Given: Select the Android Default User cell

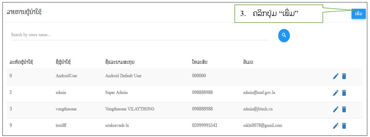Looking at the screenshot, I should click(123, 76).
